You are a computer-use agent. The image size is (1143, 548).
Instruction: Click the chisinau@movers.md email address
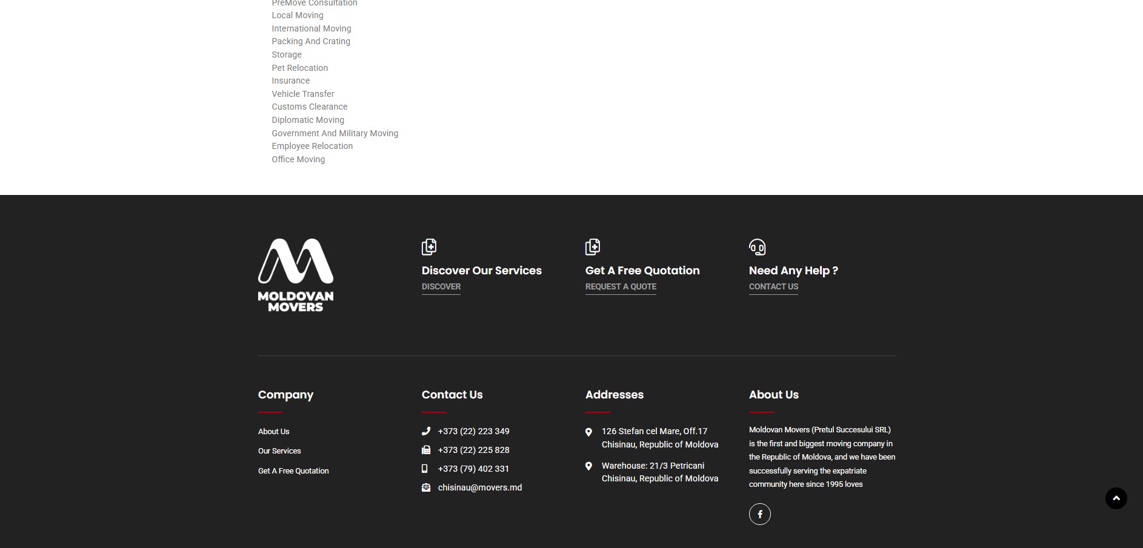(480, 487)
